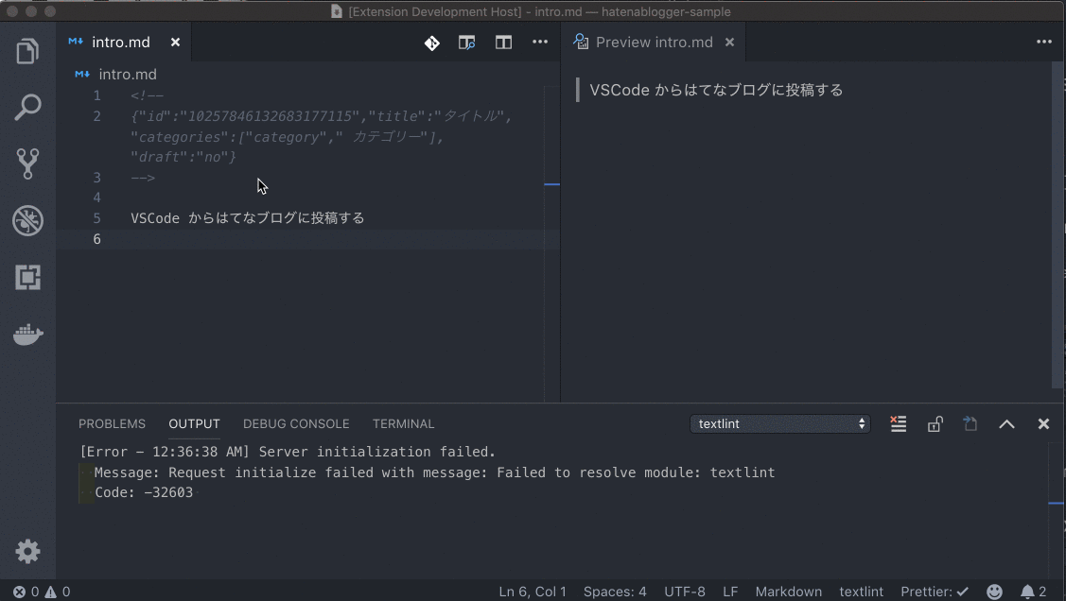Click the git diamond icon in editor toolbar
1066x601 pixels.
coord(431,43)
